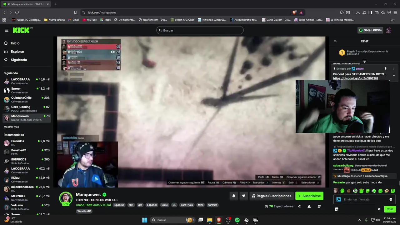
Task: Open Brave Wallet icon
Action: coord(377,12)
